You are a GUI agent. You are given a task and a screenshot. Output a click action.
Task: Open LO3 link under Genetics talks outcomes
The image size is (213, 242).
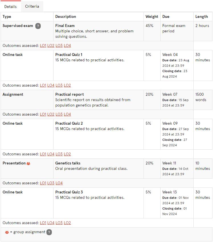pos(51,183)
